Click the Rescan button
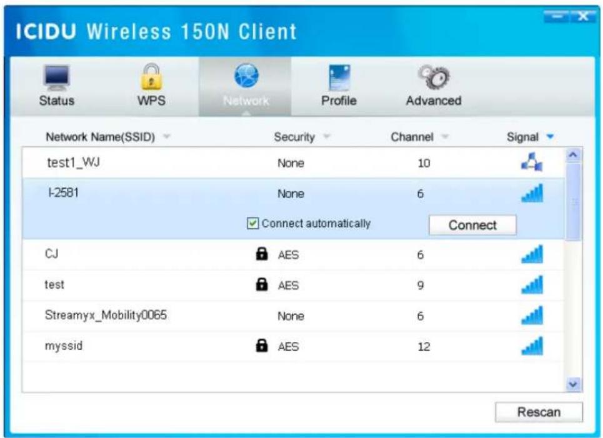The image size is (603, 438). (539, 412)
